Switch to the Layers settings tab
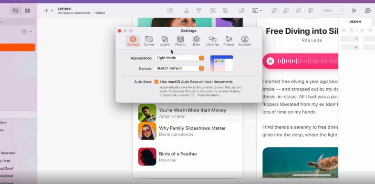 pos(165,41)
